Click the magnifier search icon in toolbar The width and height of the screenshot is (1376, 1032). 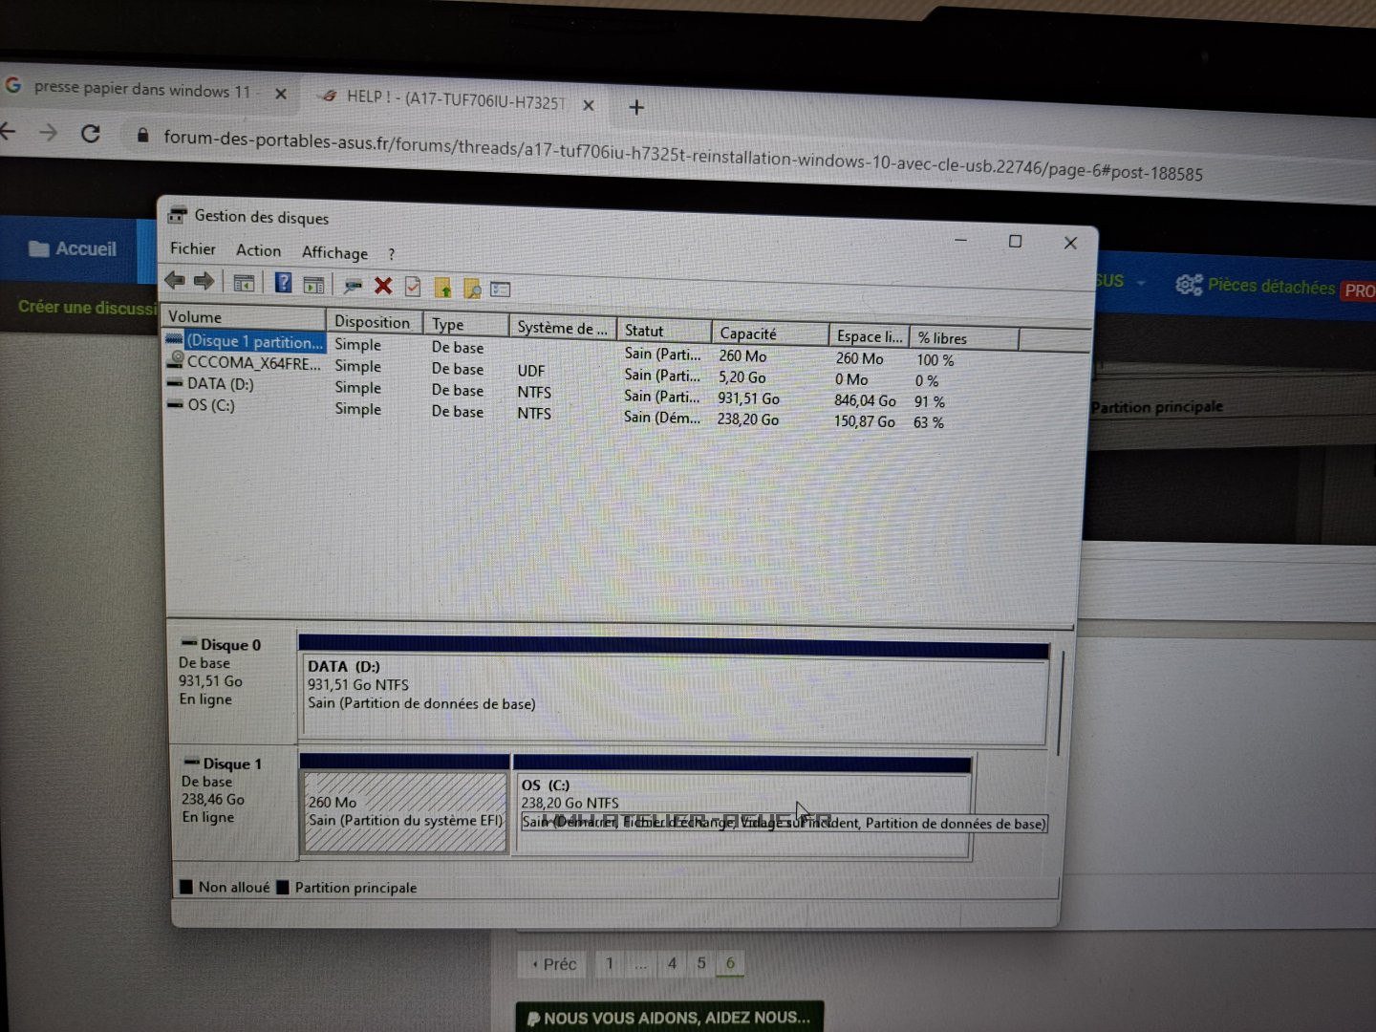click(x=472, y=289)
